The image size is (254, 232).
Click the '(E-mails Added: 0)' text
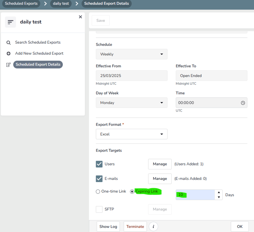tap(190, 179)
